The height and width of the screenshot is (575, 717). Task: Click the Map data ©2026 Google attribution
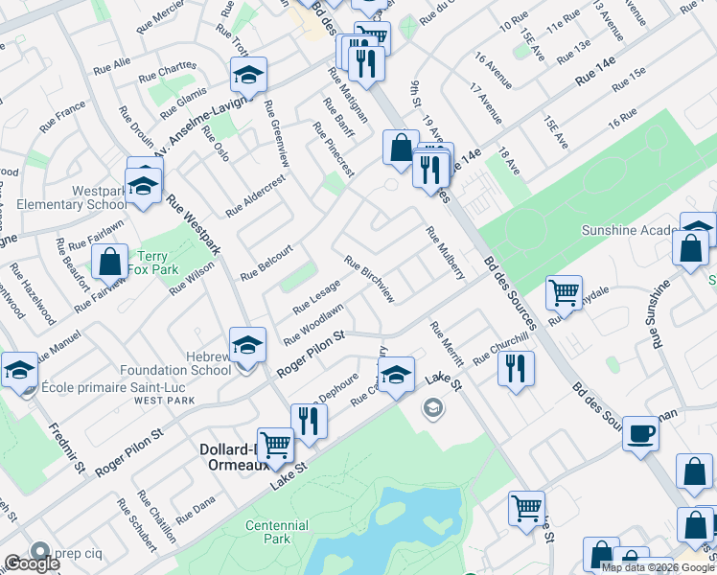click(x=658, y=567)
